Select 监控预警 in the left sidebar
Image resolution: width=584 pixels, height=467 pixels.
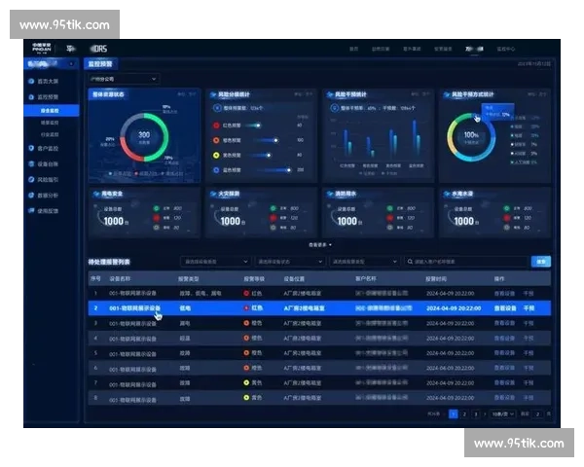point(49,97)
